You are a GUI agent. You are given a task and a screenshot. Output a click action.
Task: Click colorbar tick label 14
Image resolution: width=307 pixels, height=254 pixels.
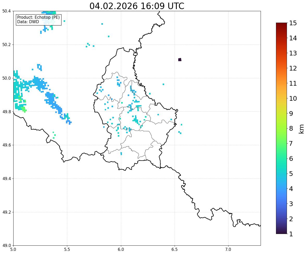(293, 38)
